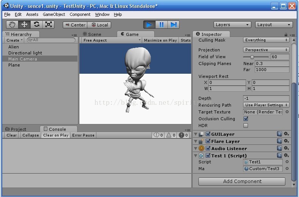
Task: Click the Add Component button
Action: [x=242, y=181]
